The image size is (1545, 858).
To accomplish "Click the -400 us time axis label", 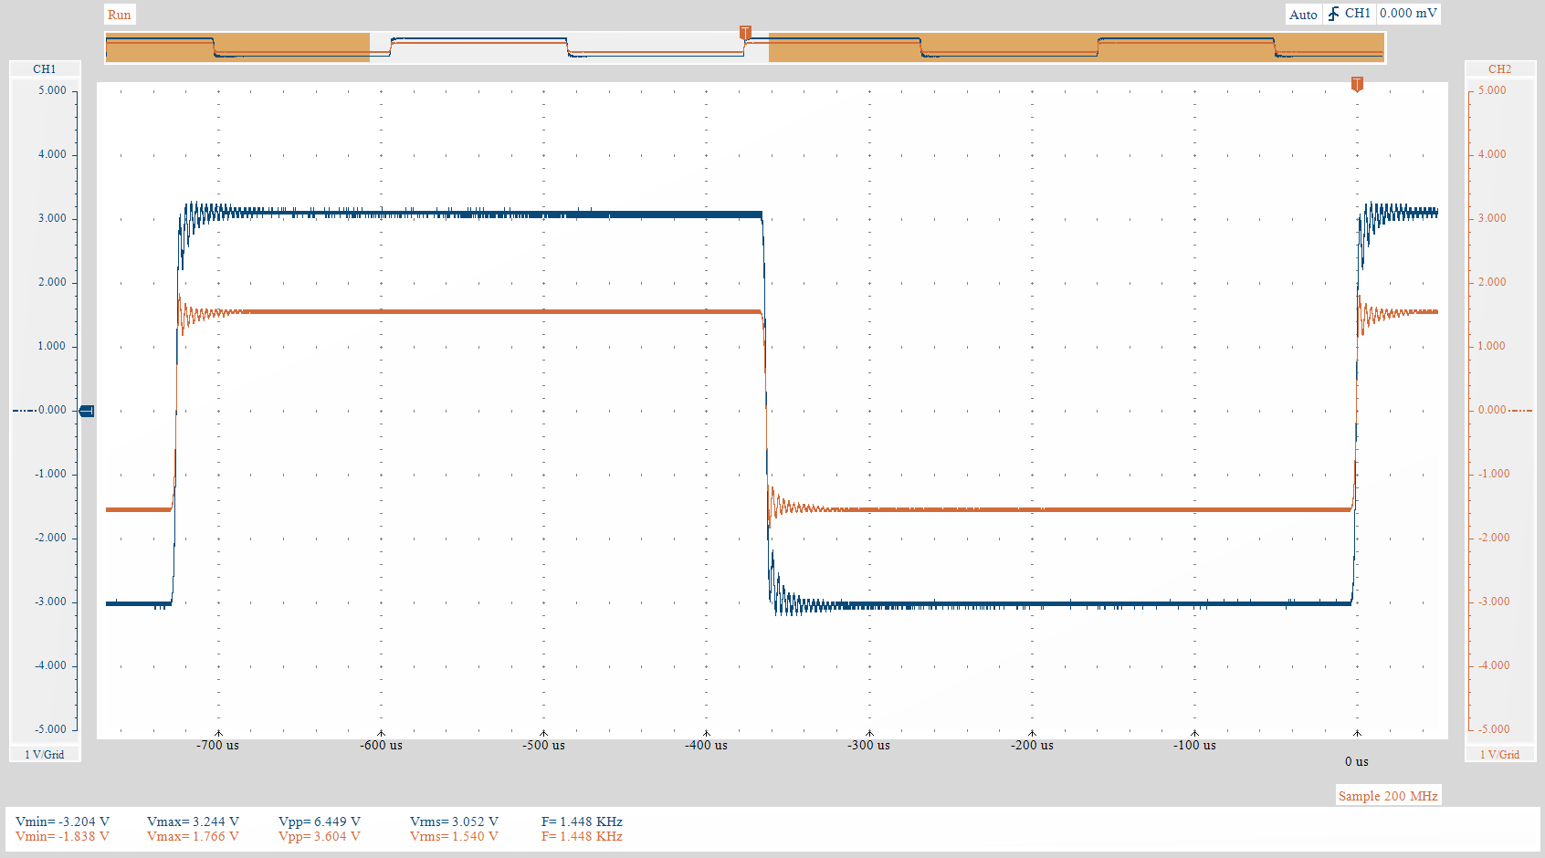I will pos(706,745).
